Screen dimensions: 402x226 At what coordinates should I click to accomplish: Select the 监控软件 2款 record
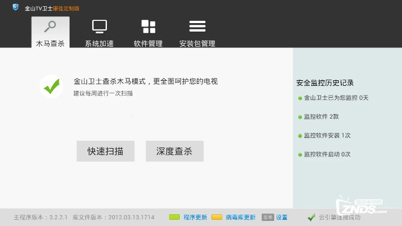321,116
